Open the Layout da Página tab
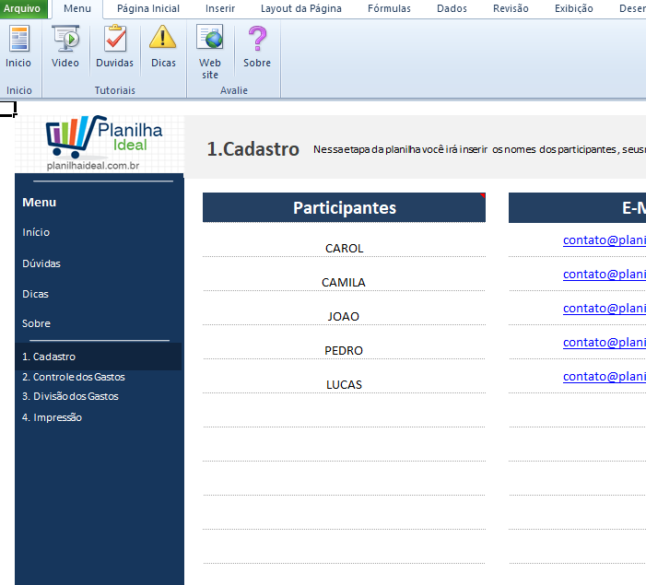 click(x=301, y=8)
